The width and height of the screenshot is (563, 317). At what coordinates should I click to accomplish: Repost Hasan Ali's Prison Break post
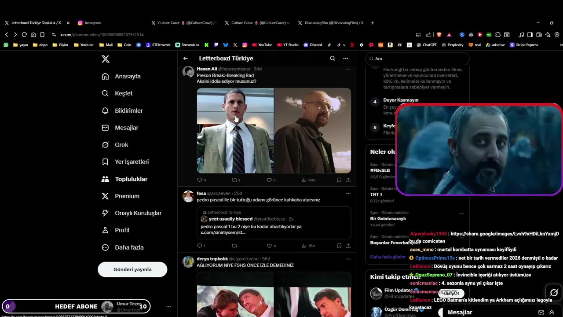[236, 180]
